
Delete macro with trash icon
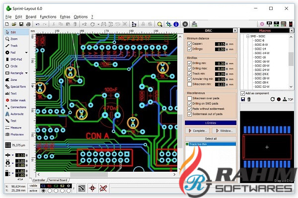pos(249,99)
